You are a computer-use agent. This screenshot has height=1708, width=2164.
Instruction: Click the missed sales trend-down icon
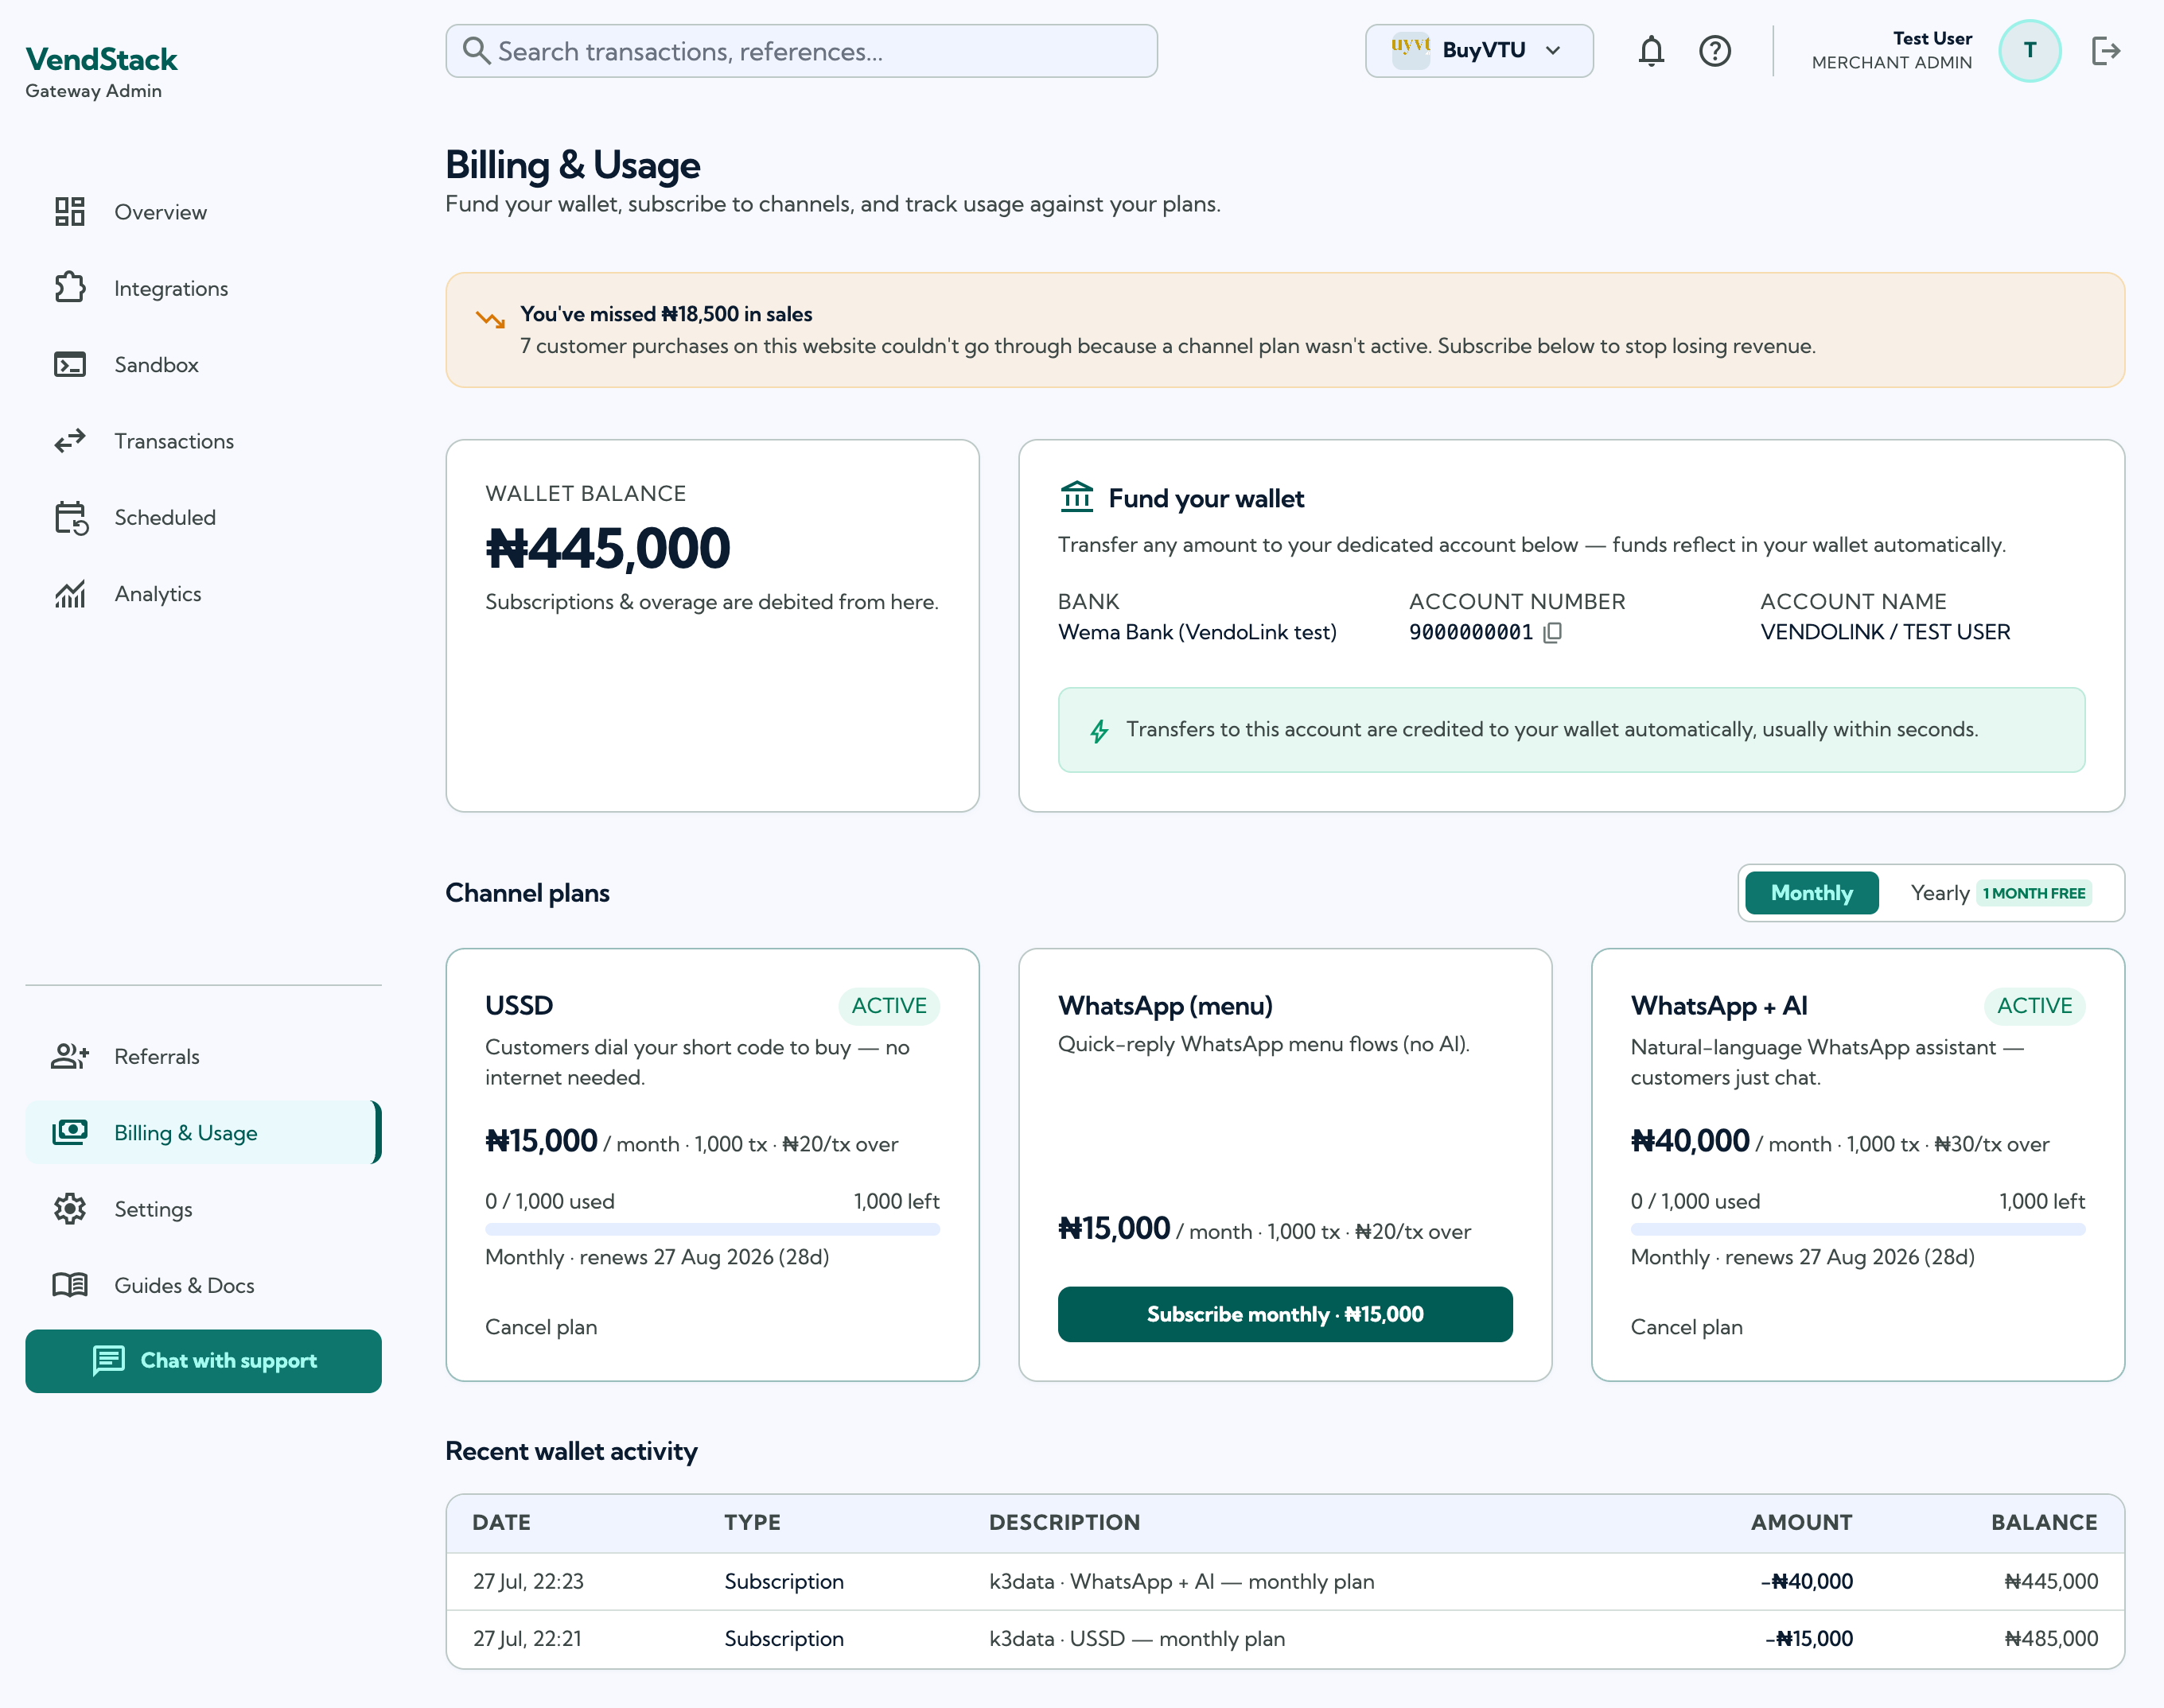[490, 320]
